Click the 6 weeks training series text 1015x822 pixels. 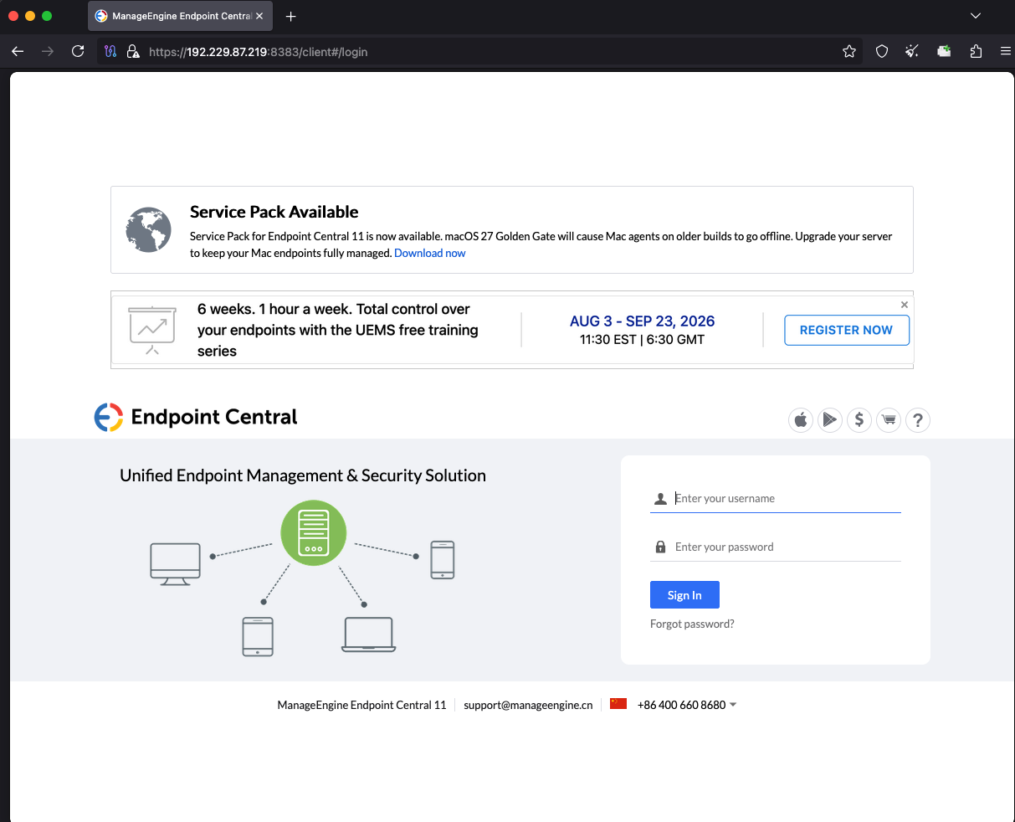[x=338, y=330]
